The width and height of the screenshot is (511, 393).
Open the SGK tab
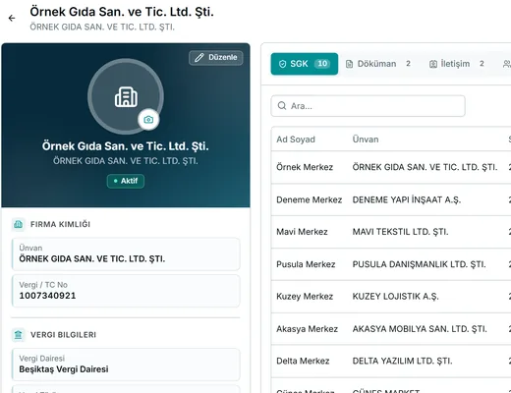(x=305, y=64)
